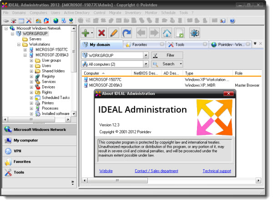Expand the Shared folders tree node
273x203 pixels.
(31, 71)
